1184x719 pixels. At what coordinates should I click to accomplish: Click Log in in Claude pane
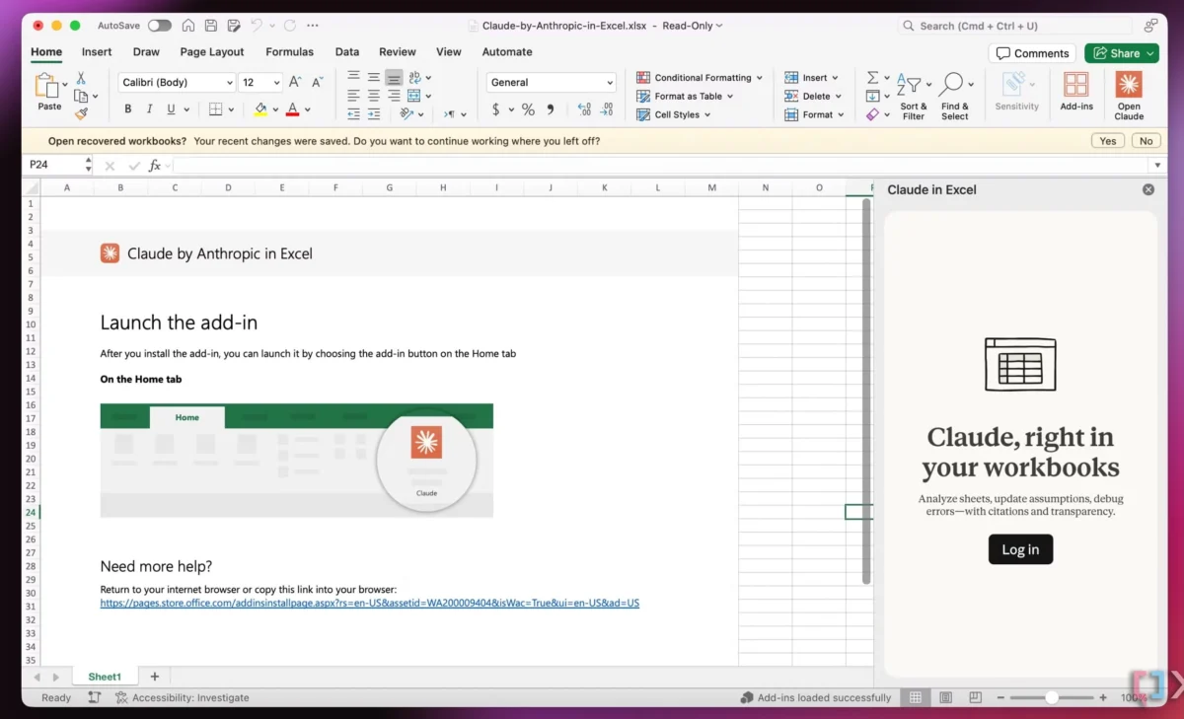click(x=1020, y=549)
